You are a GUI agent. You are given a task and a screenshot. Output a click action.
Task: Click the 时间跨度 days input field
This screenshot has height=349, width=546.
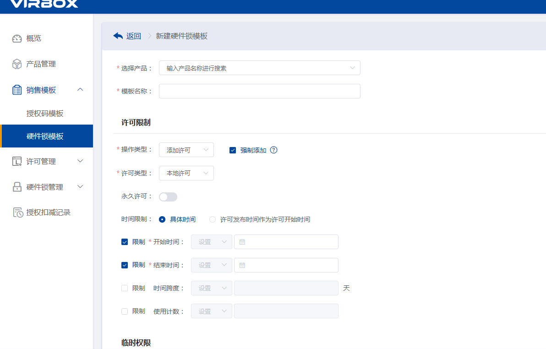[286, 289]
